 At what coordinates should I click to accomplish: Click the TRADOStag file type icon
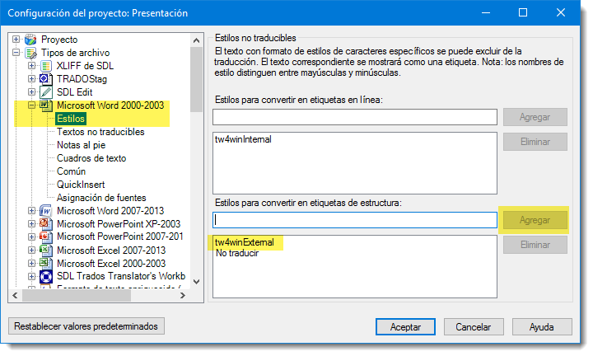46,79
